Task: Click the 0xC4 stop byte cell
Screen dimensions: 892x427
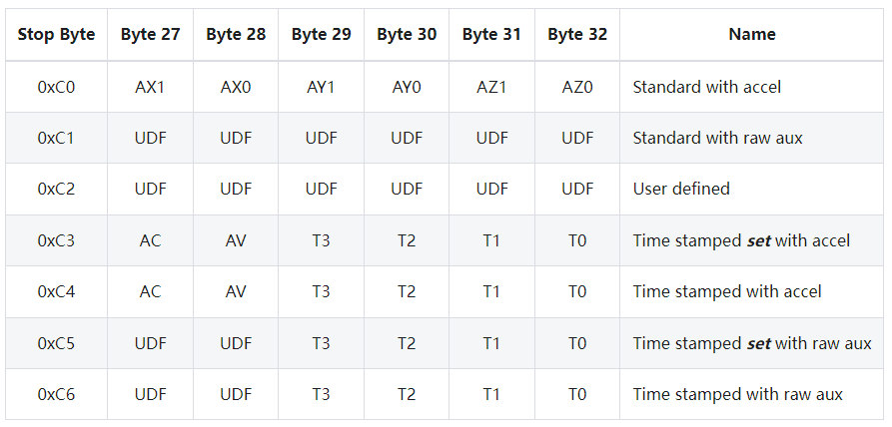Action: click(56, 292)
